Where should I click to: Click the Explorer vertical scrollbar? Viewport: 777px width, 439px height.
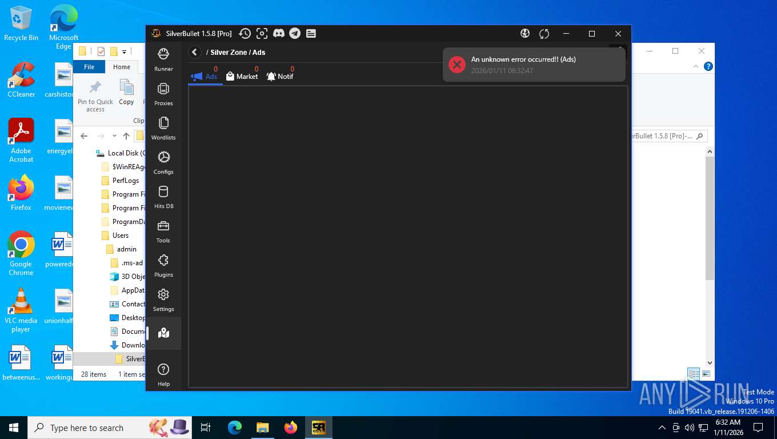[x=710, y=217]
